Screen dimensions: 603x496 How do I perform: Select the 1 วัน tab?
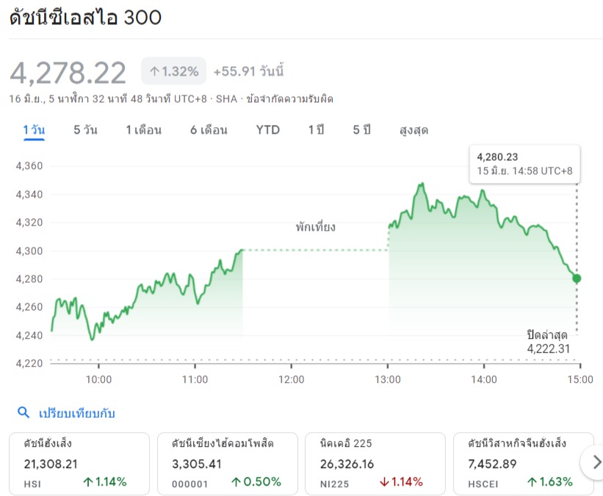[x=34, y=130]
